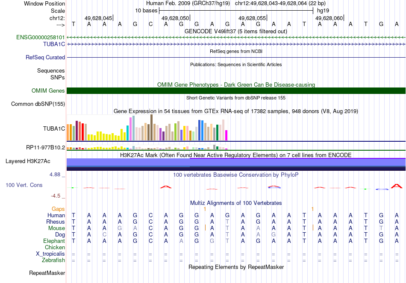406x283 pixels.
Task: Select the Mouse alignment row label
Action: click(x=56, y=228)
